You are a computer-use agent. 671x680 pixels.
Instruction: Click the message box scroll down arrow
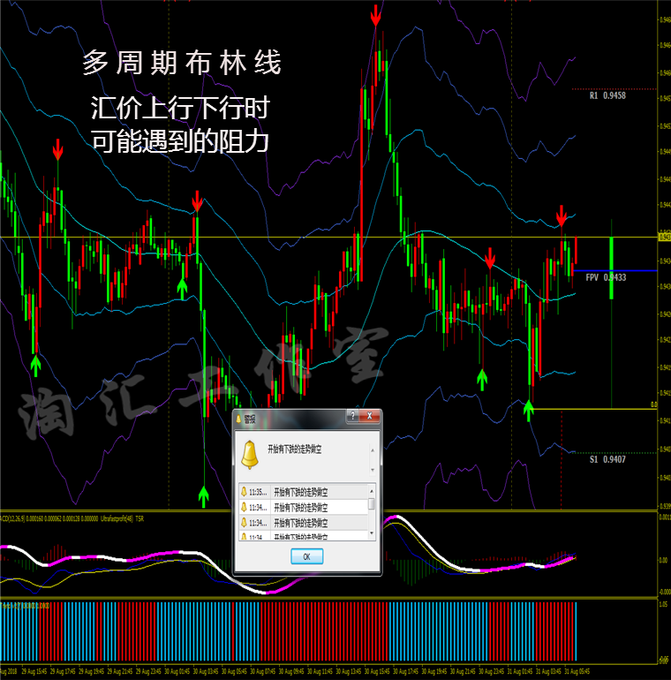tap(373, 470)
